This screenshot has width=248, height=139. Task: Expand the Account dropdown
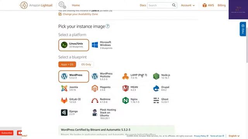(x=188, y=5)
